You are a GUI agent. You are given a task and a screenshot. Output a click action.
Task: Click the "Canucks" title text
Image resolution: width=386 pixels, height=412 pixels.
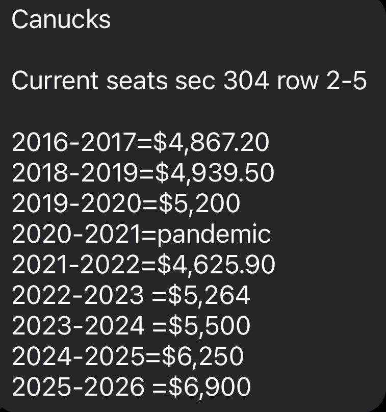pos(61,20)
